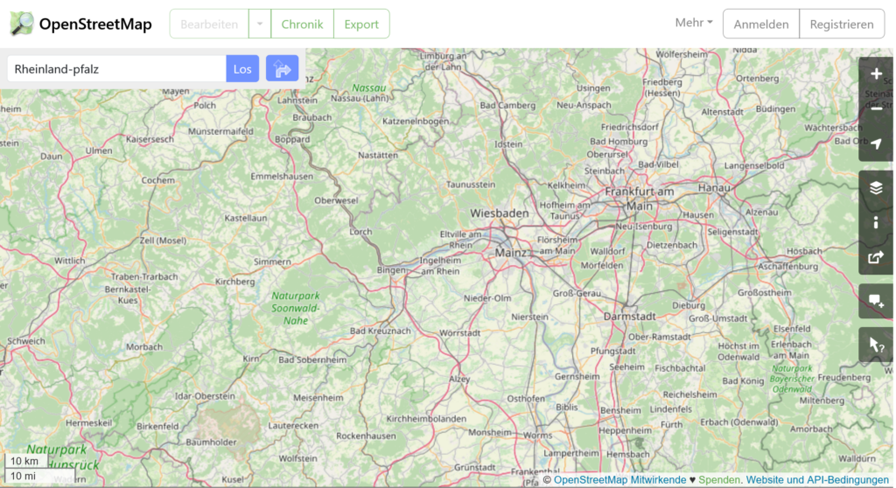Image resolution: width=896 pixels, height=488 pixels.
Task: Click the 10 km scale bar
Action: tap(25, 461)
